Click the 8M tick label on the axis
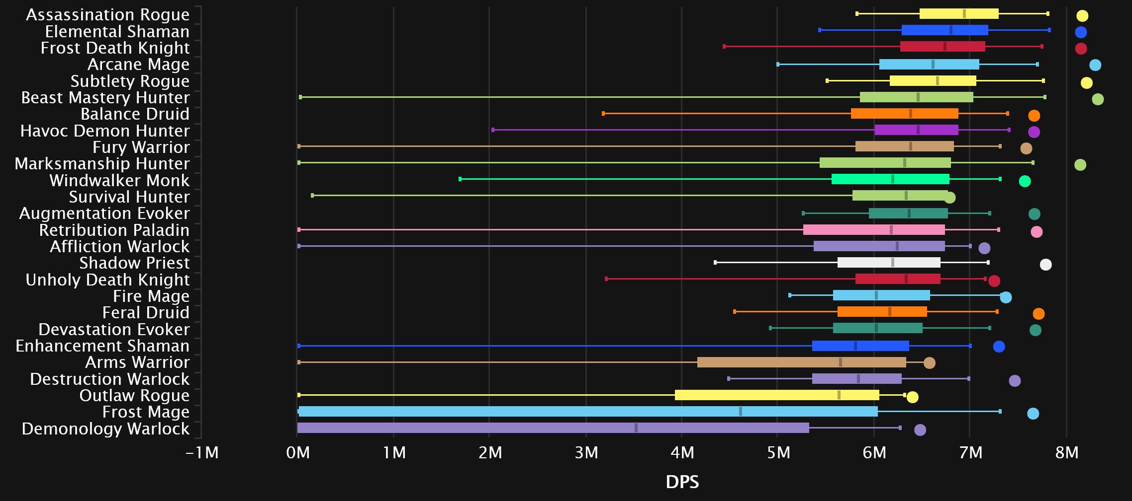This screenshot has width=1132, height=501. 1066,453
